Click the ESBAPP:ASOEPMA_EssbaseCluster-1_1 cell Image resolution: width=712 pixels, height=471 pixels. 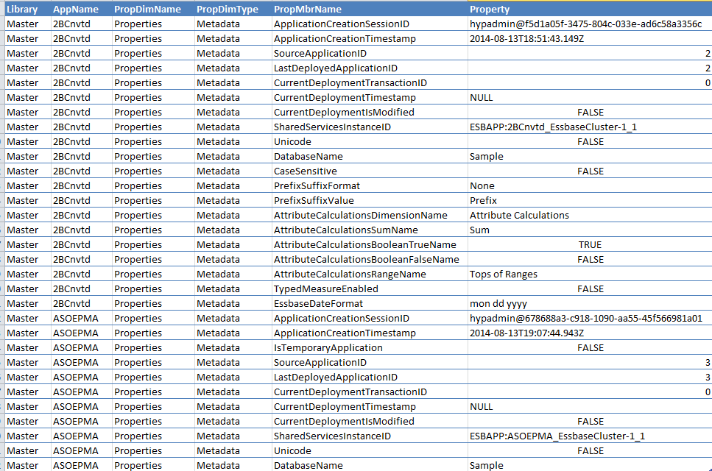[x=590, y=436]
